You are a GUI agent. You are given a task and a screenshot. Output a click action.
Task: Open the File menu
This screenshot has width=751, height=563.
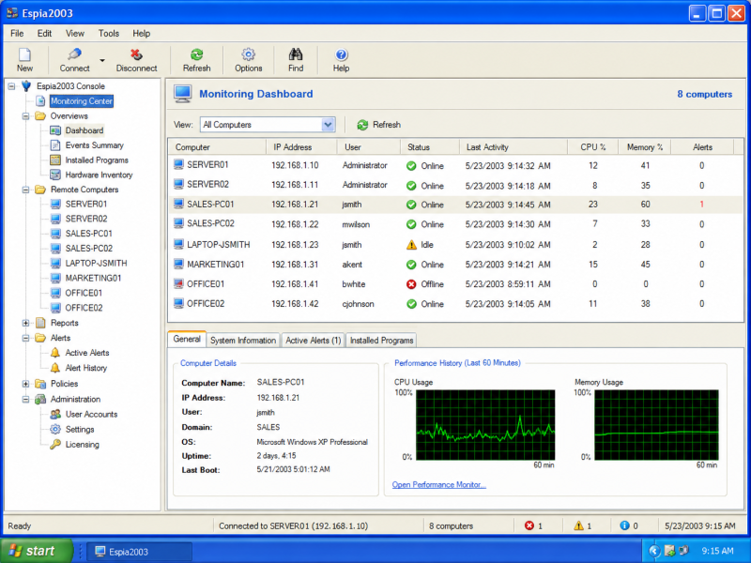17,33
